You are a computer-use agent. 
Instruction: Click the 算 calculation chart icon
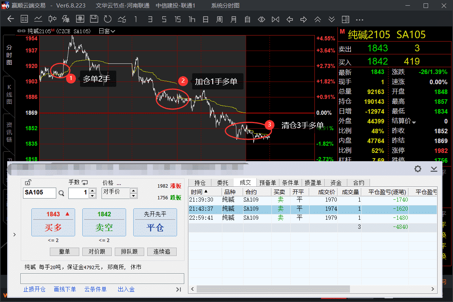[x=66, y=19]
